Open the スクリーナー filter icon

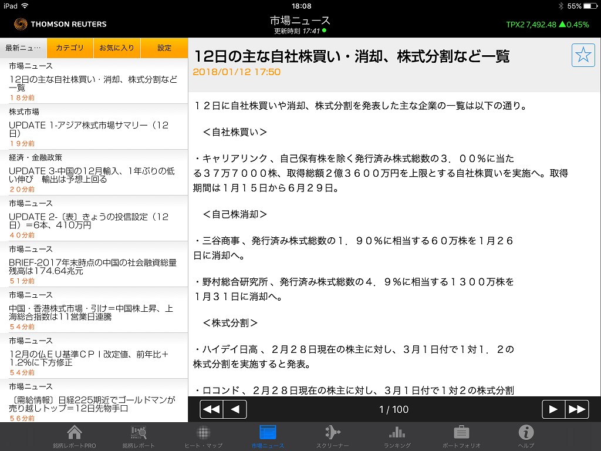pyautogui.click(x=332, y=436)
